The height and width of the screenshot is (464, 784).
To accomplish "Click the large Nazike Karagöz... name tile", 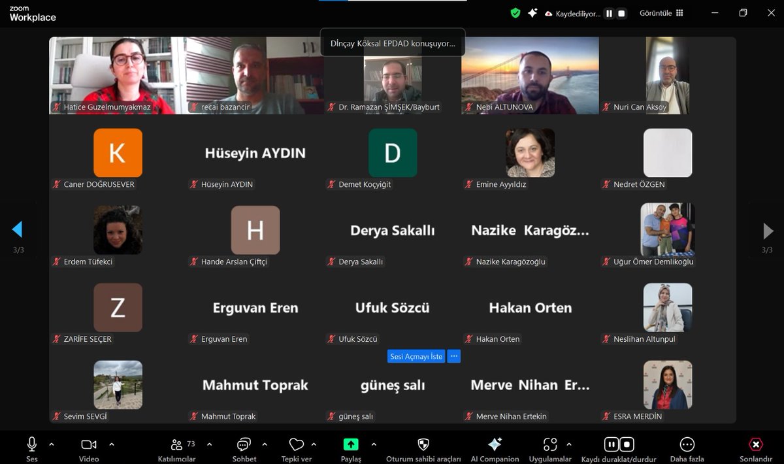I will 530,231.
